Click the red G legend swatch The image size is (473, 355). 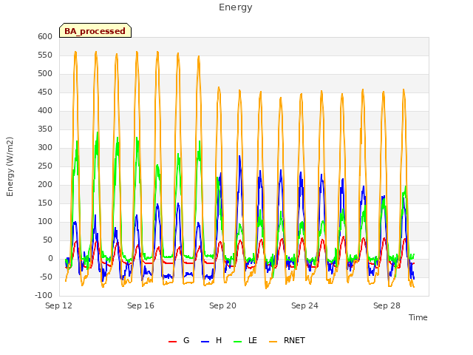172,342
